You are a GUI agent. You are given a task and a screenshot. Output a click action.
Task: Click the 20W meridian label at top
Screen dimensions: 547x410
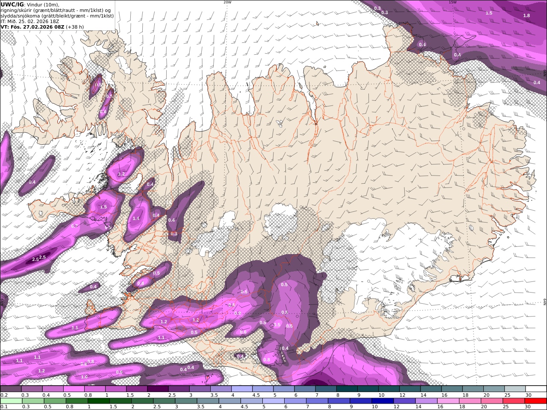click(x=227, y=2)
